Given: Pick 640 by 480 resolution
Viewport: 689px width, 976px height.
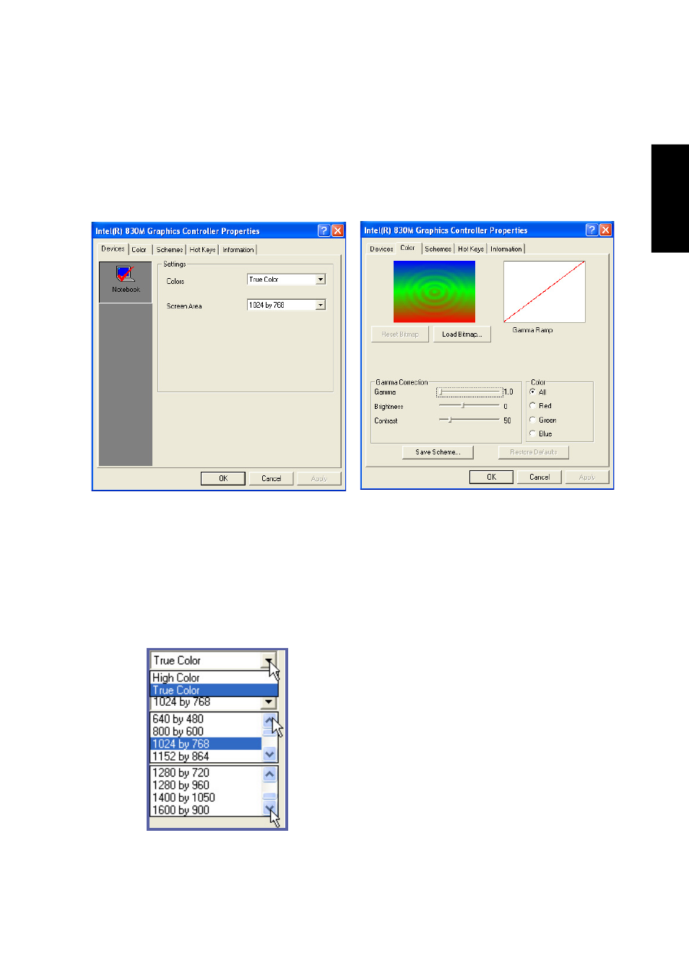Looking at the screenshot, I should click(x=206, y=719).
